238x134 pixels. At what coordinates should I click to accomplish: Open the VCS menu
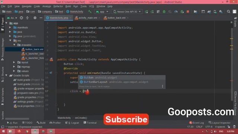point(91,6)
